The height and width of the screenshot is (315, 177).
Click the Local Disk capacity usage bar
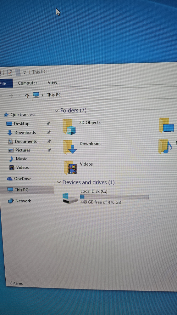(114, 197)
